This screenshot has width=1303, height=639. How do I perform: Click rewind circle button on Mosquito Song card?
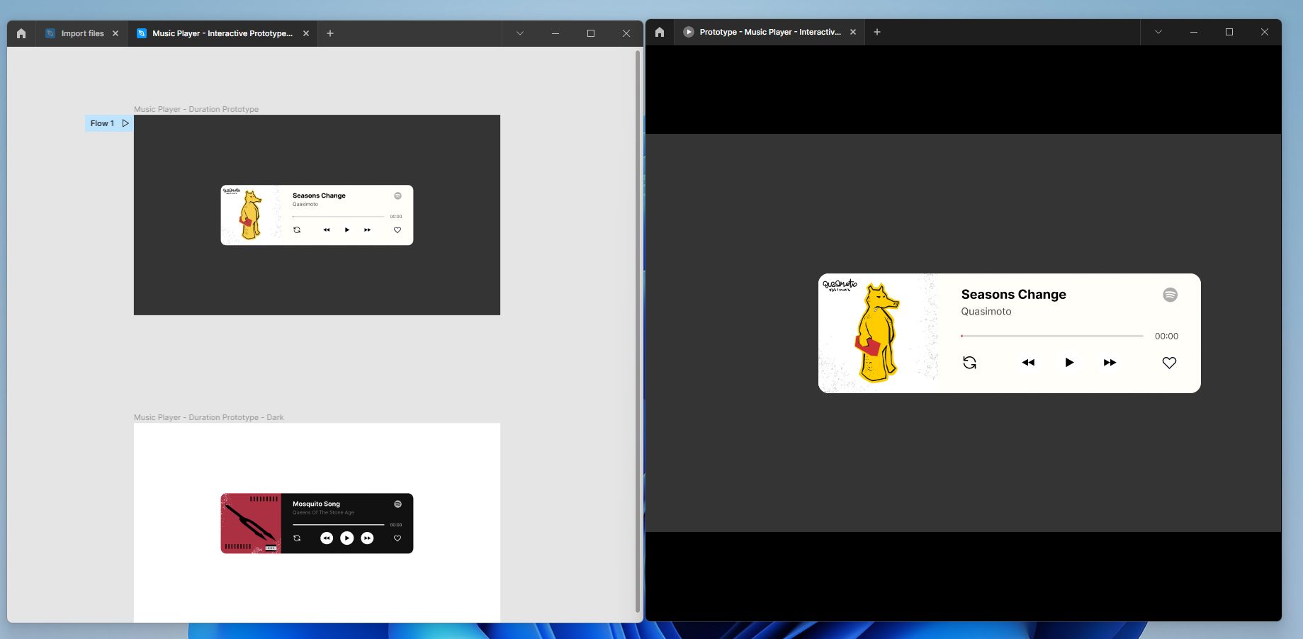coord(326,538)
